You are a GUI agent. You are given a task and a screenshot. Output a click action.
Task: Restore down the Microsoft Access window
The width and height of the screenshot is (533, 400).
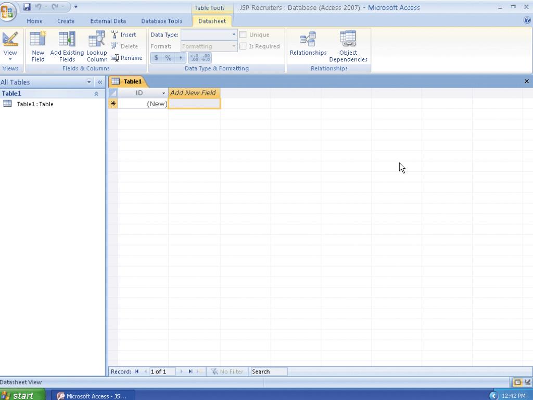click(513, 7)
